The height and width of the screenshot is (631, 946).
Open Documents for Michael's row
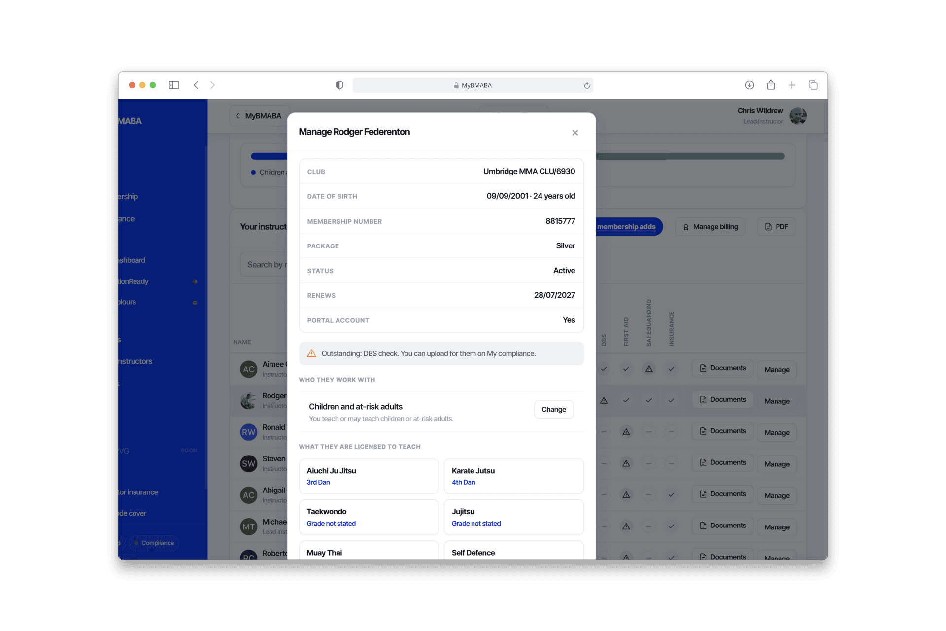[x=723, y=526]
